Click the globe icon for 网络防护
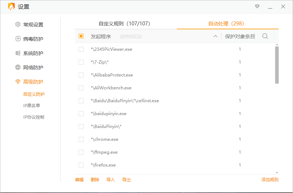The width and height of the screenshot is (293, 193). click(x=18, y=67)
